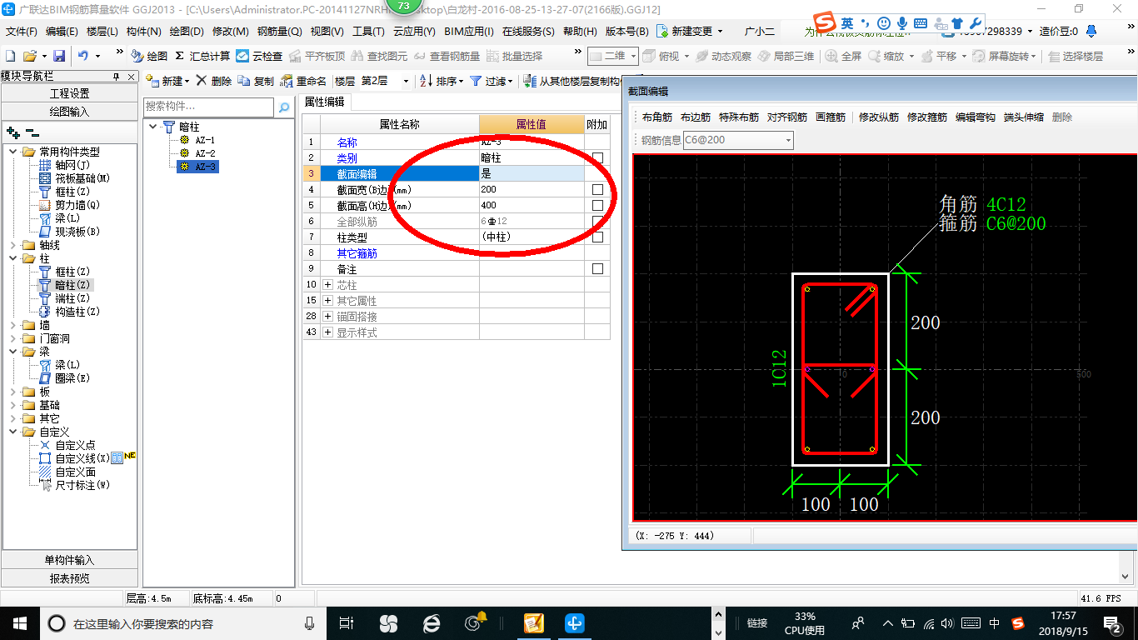Tick the 类别 attach checkbox
The width and height of the screenshot is (1138, 640).
597,157
